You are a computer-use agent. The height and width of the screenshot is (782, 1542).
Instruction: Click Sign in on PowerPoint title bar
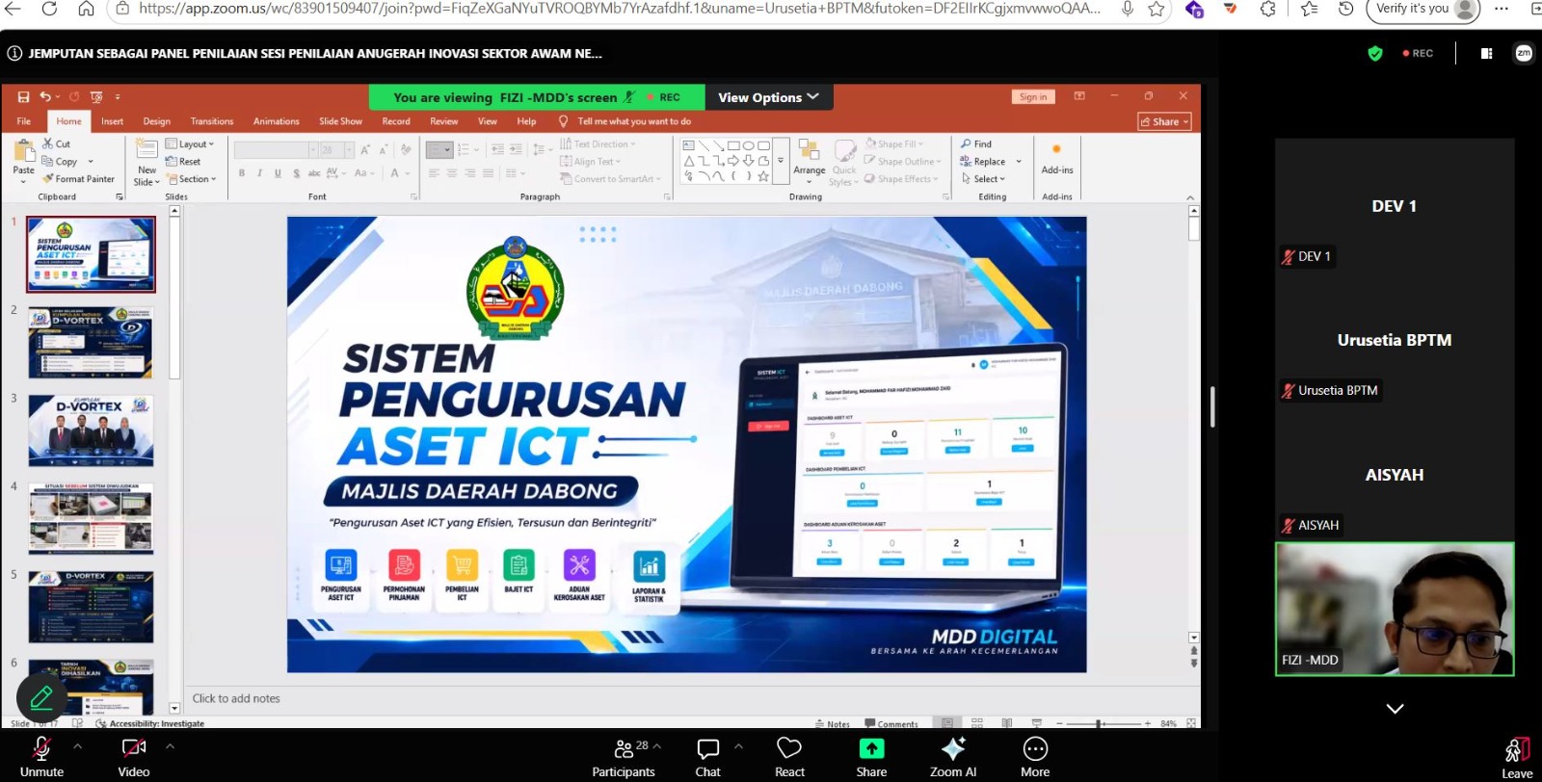click(x=1033, y=97)
